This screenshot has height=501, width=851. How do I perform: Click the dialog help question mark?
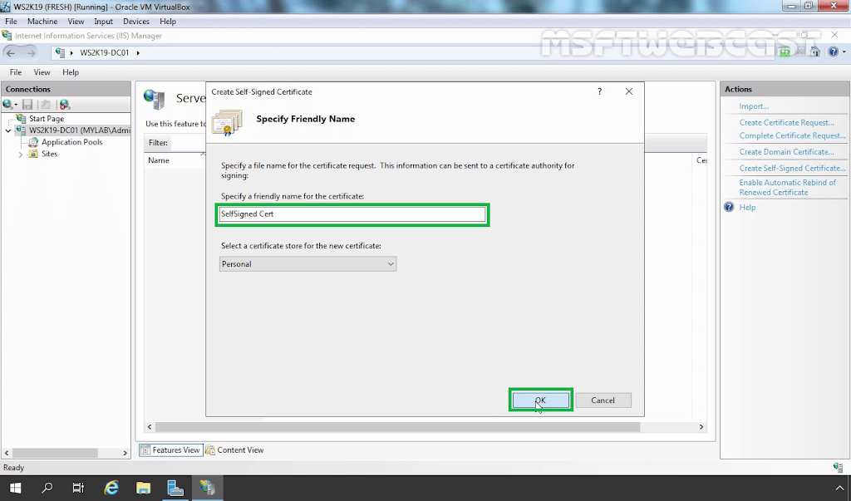600,91
